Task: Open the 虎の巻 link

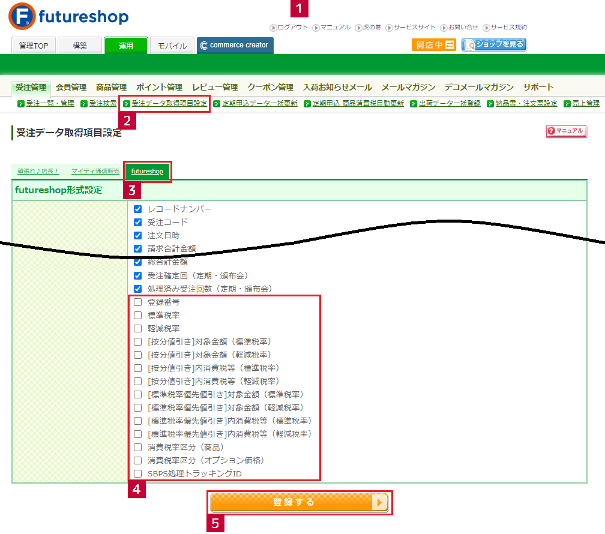Action: pyautogui.click(x=368, y=28)
